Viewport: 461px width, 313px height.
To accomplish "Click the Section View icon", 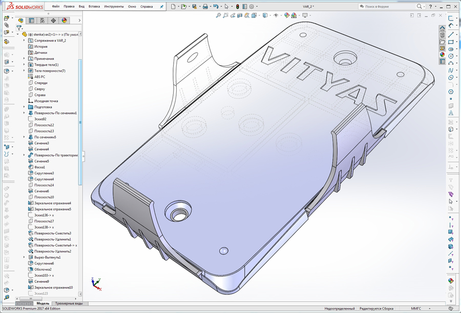I will (240, 15).
